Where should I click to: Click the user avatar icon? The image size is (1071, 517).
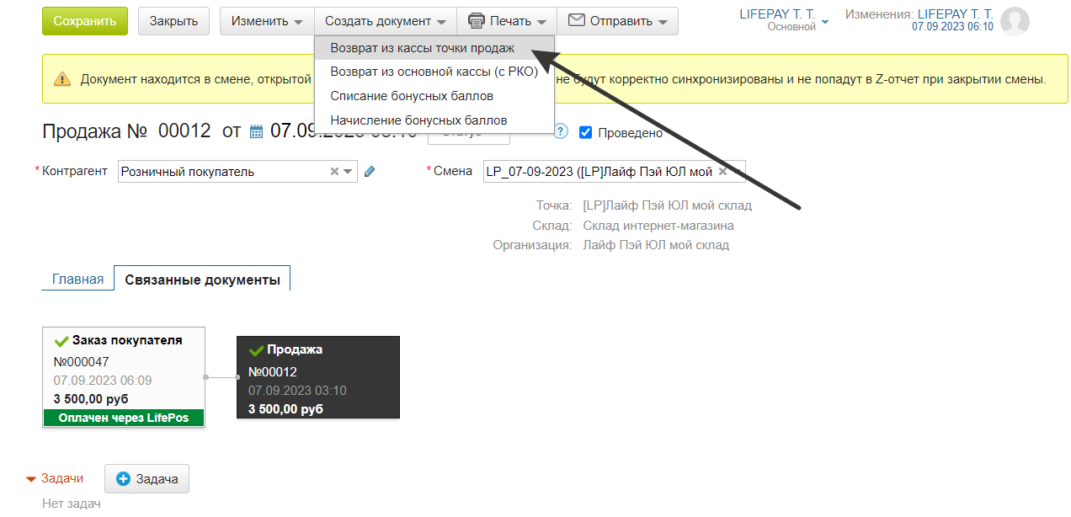tap(1015, 21)
